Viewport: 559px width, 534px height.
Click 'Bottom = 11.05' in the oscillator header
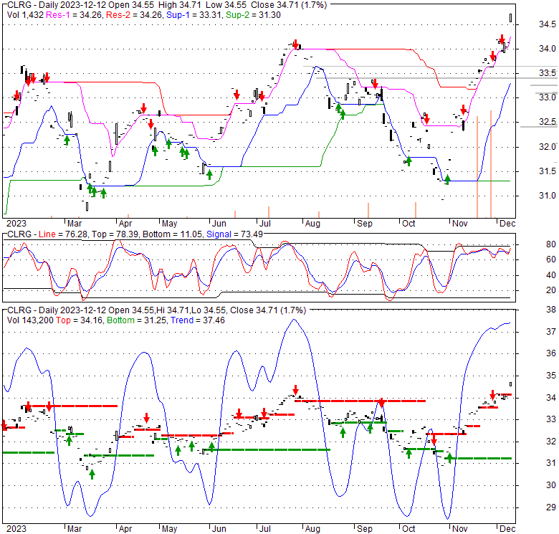173,234
